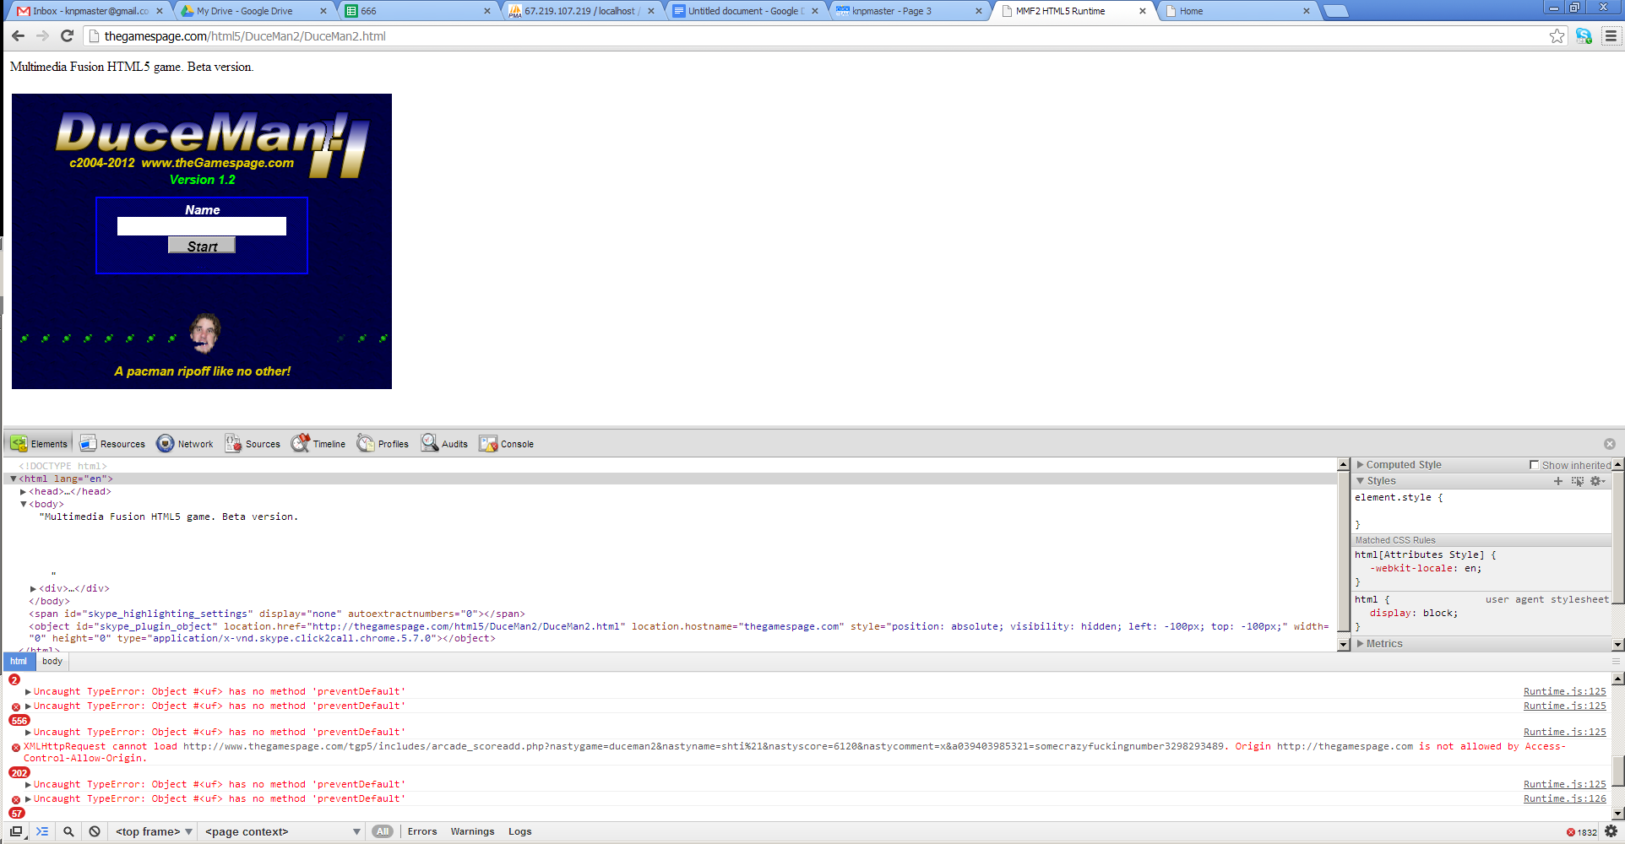
Task: Open the top frame dropdown
Action: (154, 831)
